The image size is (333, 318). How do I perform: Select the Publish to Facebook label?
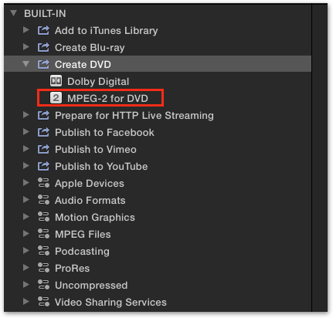click(x=104, y=132)
